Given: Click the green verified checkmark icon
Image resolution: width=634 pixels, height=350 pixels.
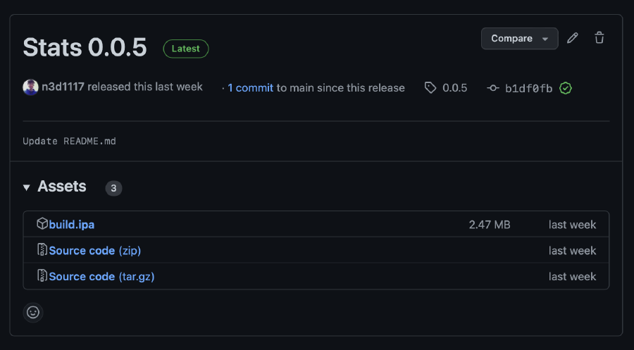Looking at the screenshot, I should 566,88.
